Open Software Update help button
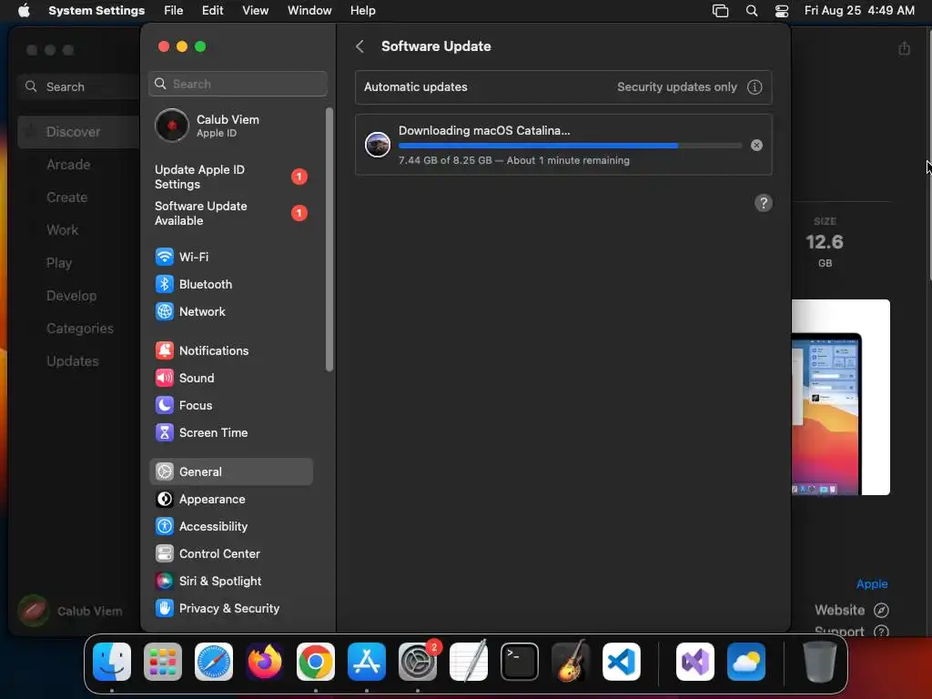 click(x=764, y=203)
